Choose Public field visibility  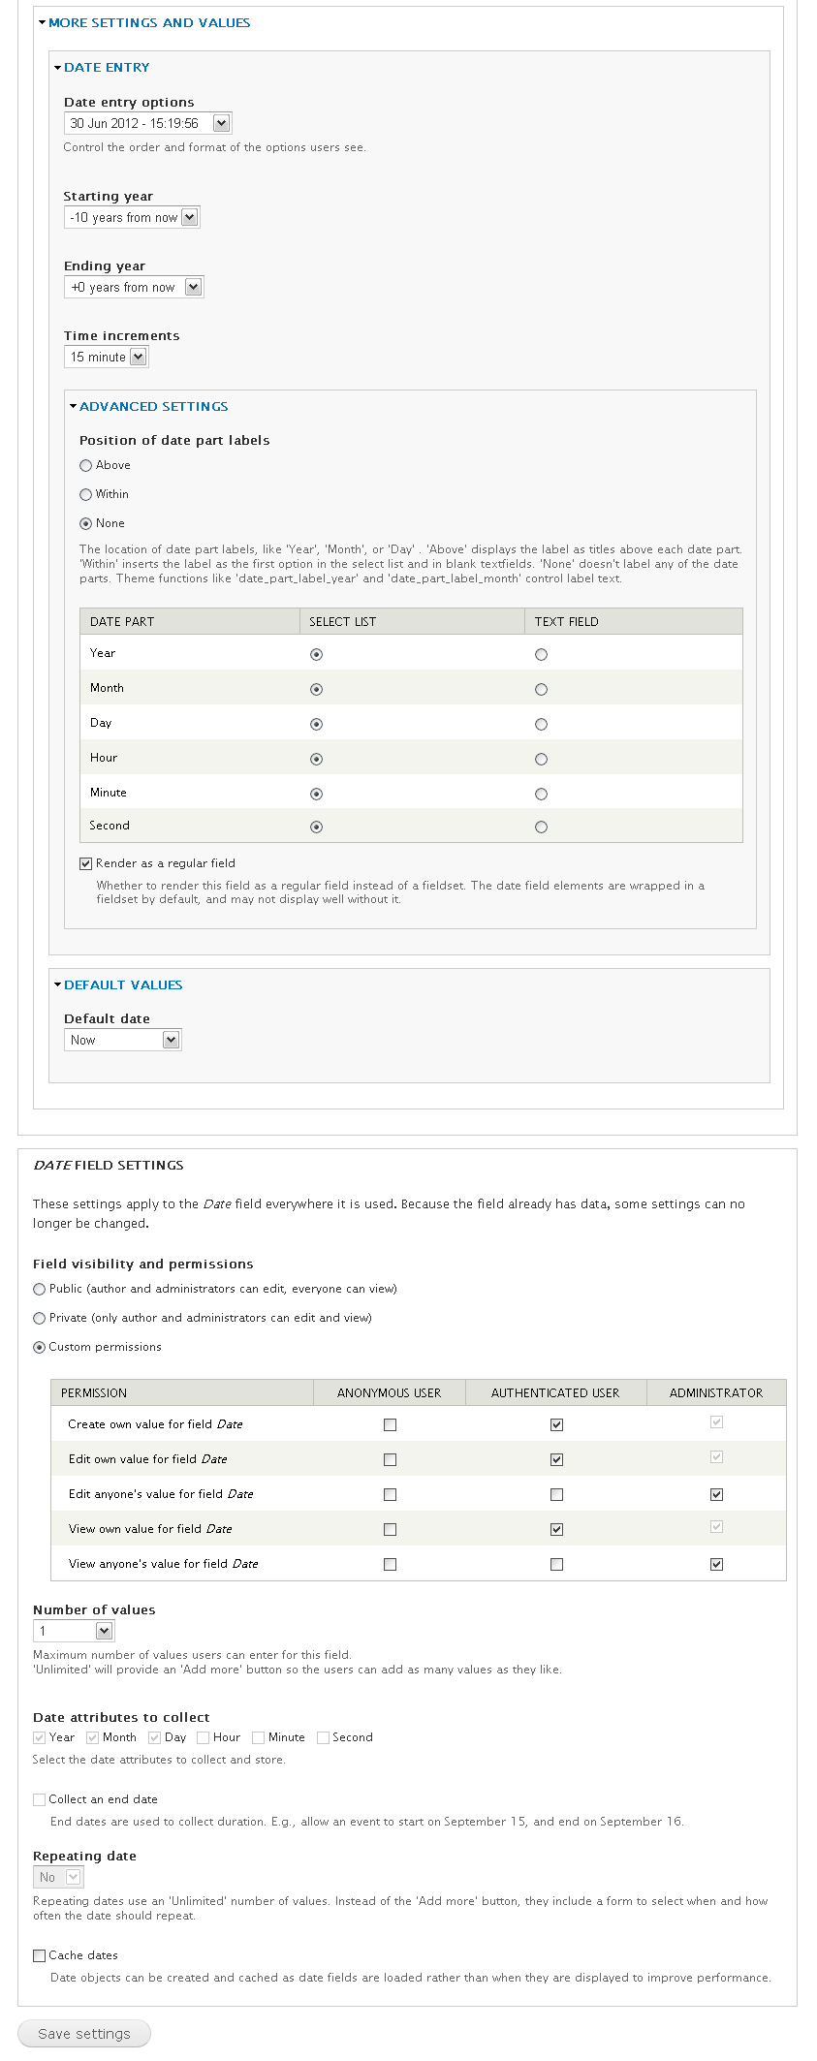point(39,1289)
